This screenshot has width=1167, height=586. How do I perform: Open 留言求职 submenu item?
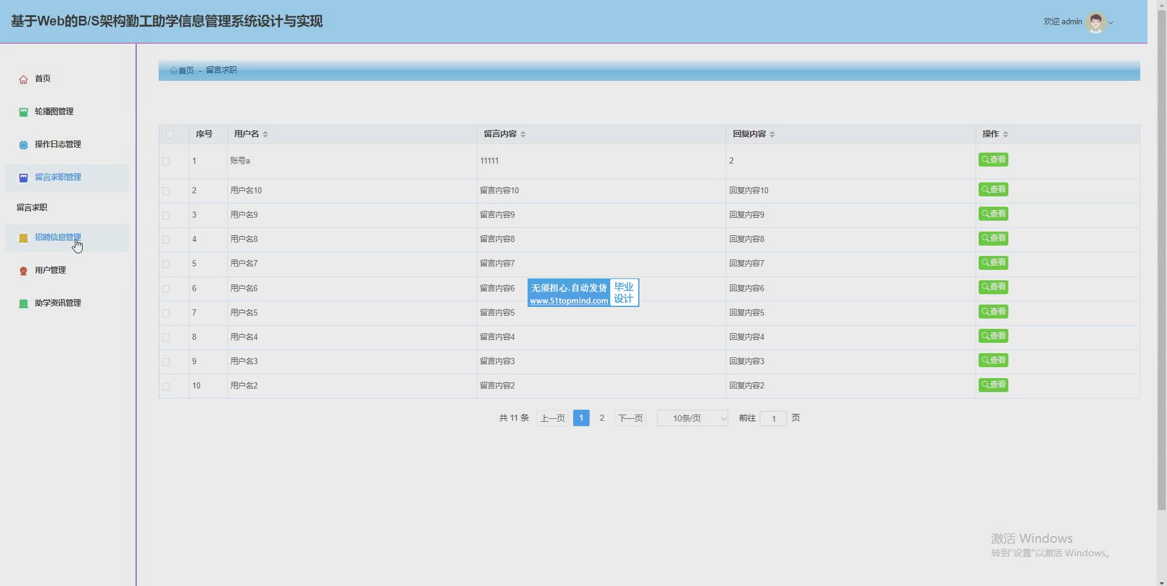pyautogui.click(x=32, y=208)
